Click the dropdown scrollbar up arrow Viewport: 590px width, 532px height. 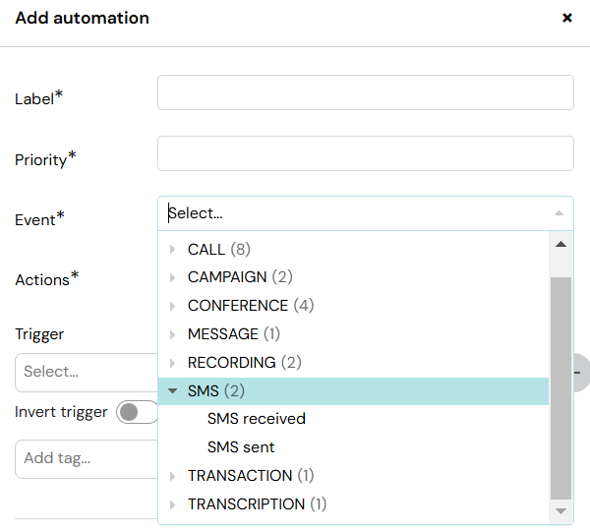click(x=560, y=245)
